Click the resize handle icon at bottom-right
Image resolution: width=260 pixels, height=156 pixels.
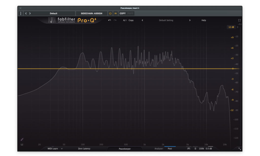(x=240, y=149)
